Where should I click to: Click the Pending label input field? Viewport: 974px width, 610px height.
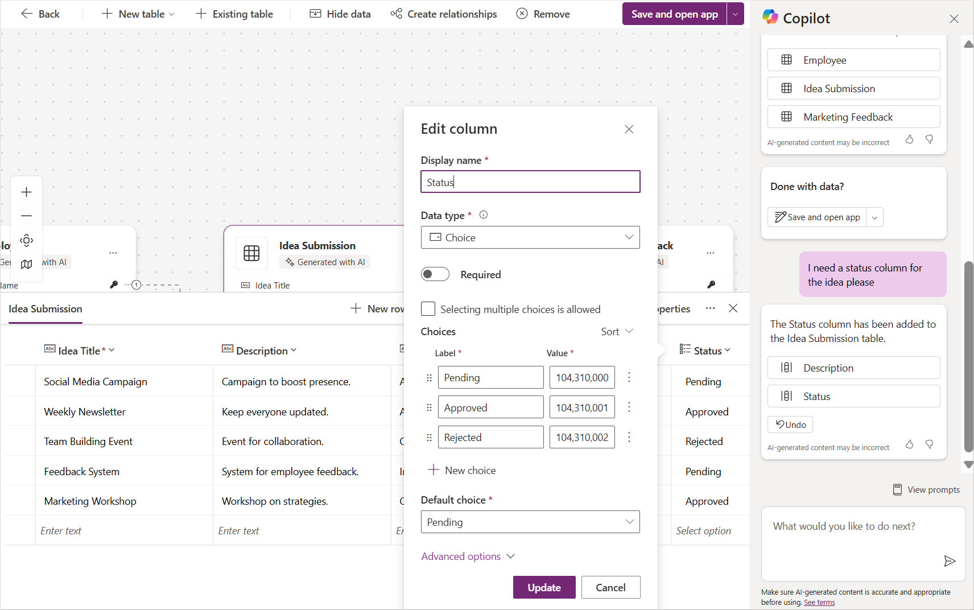490,377
